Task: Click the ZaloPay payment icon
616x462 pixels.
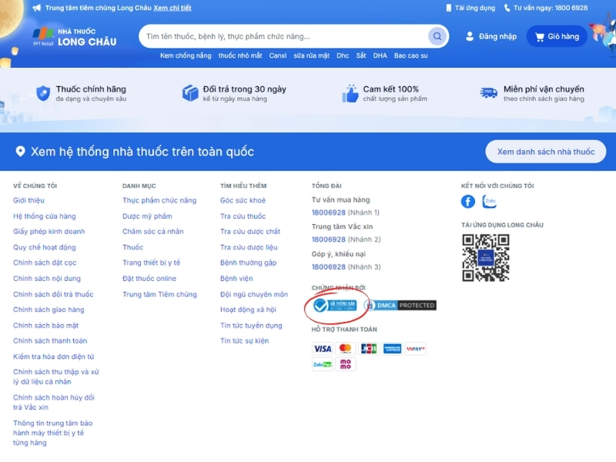Action: point(322,364)
